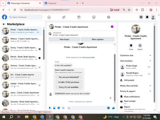
Task: Focus the Search Facebook field
Action: [25, 17]
